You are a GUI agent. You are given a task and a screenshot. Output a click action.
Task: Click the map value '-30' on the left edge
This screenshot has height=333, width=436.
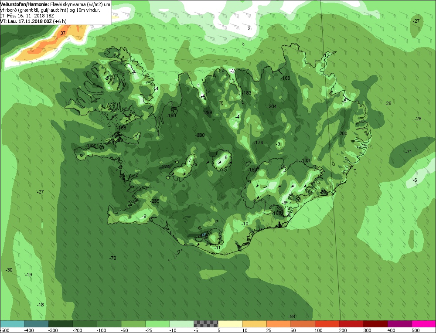click(x=9, y=270)
